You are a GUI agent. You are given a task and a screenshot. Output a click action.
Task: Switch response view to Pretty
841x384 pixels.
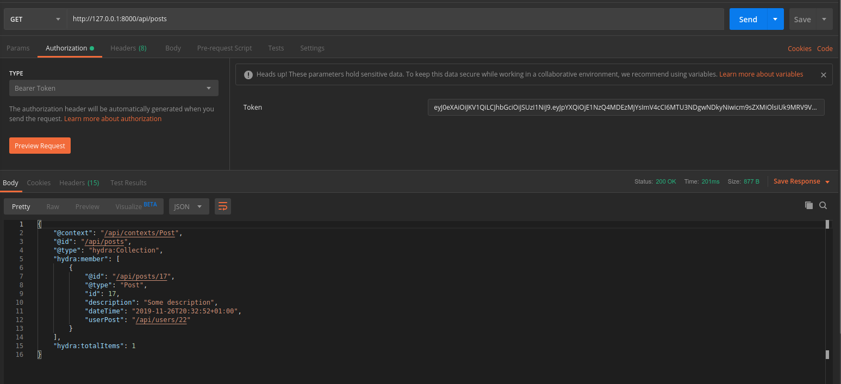pyautogui.click(x=21, y=206)
